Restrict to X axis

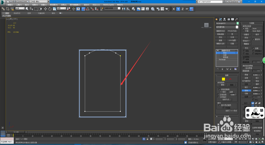tap(174, 9)
